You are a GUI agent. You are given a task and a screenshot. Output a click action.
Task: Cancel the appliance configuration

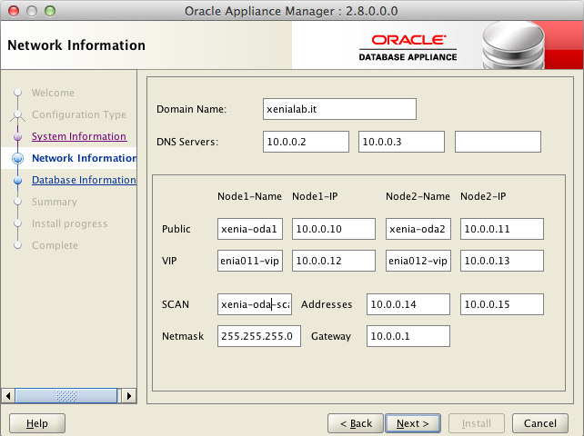click(x=540, y=423)
